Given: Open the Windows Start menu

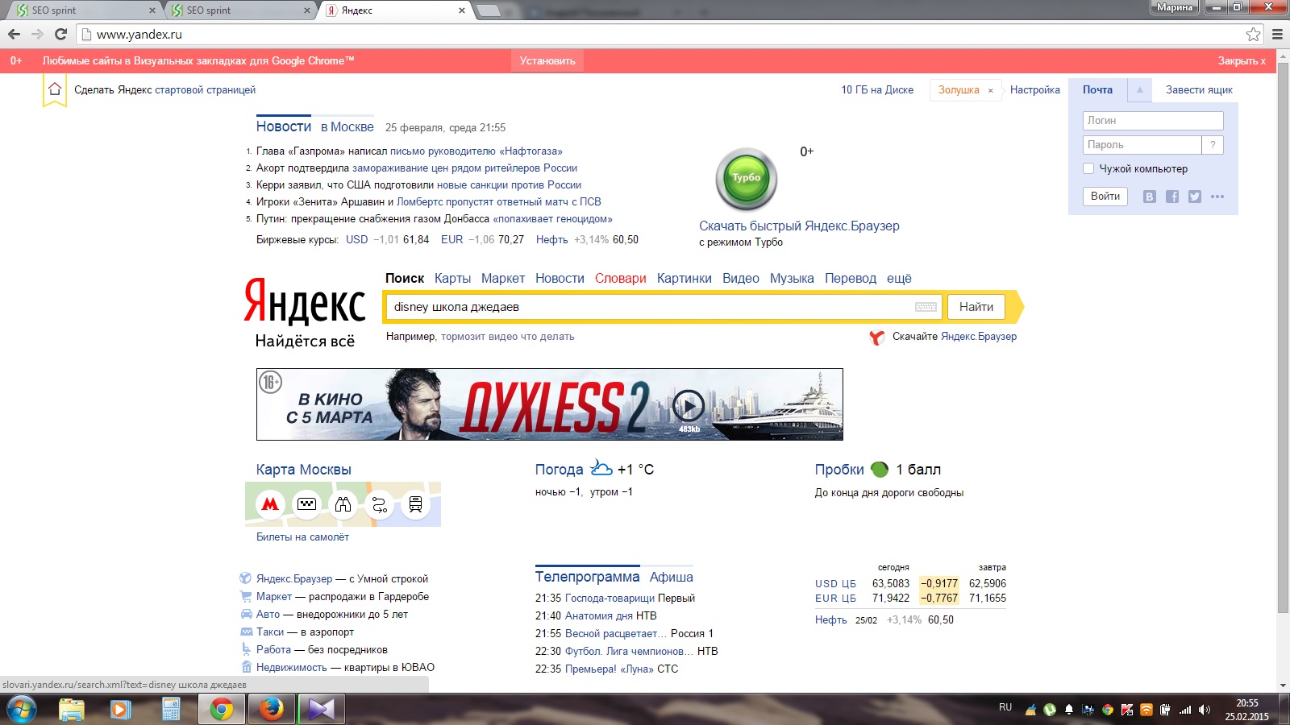Looking at the screenshot, I should 21,710.
